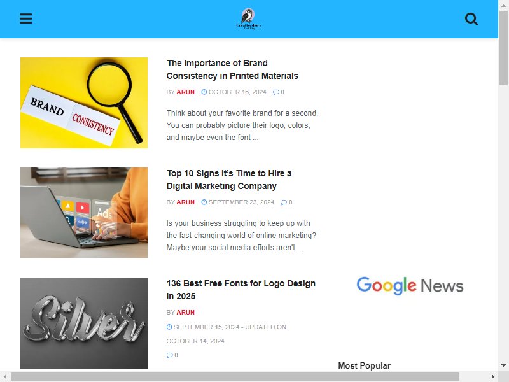The image size is (509, 382).
Task: Open the Brand Consistency magnifying glass thumbnail
Action: coord(84,103)
